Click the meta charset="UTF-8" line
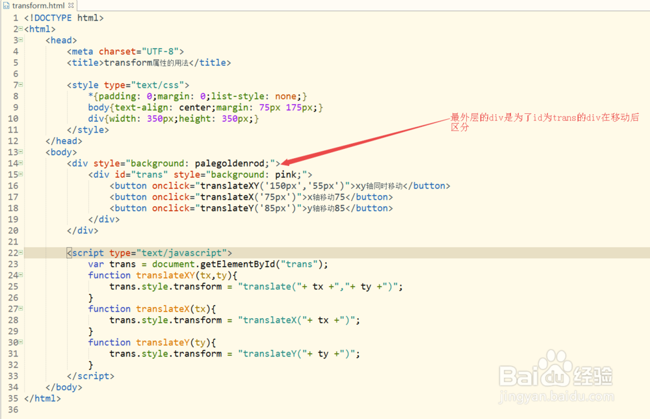 tap(125, 51)
